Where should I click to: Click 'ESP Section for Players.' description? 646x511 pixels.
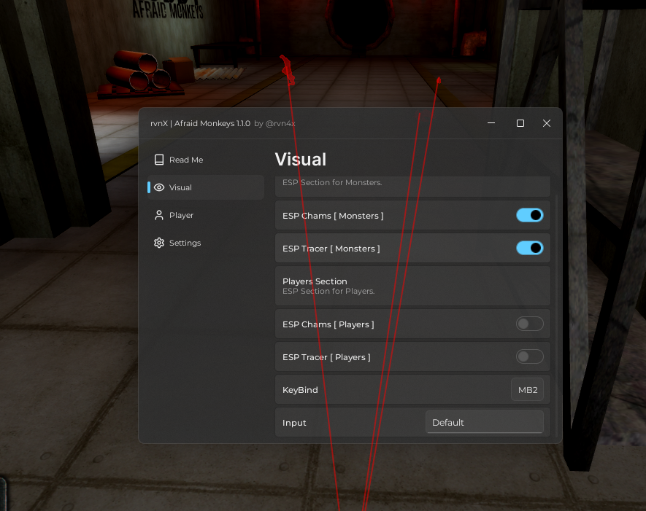click(328, 292)
